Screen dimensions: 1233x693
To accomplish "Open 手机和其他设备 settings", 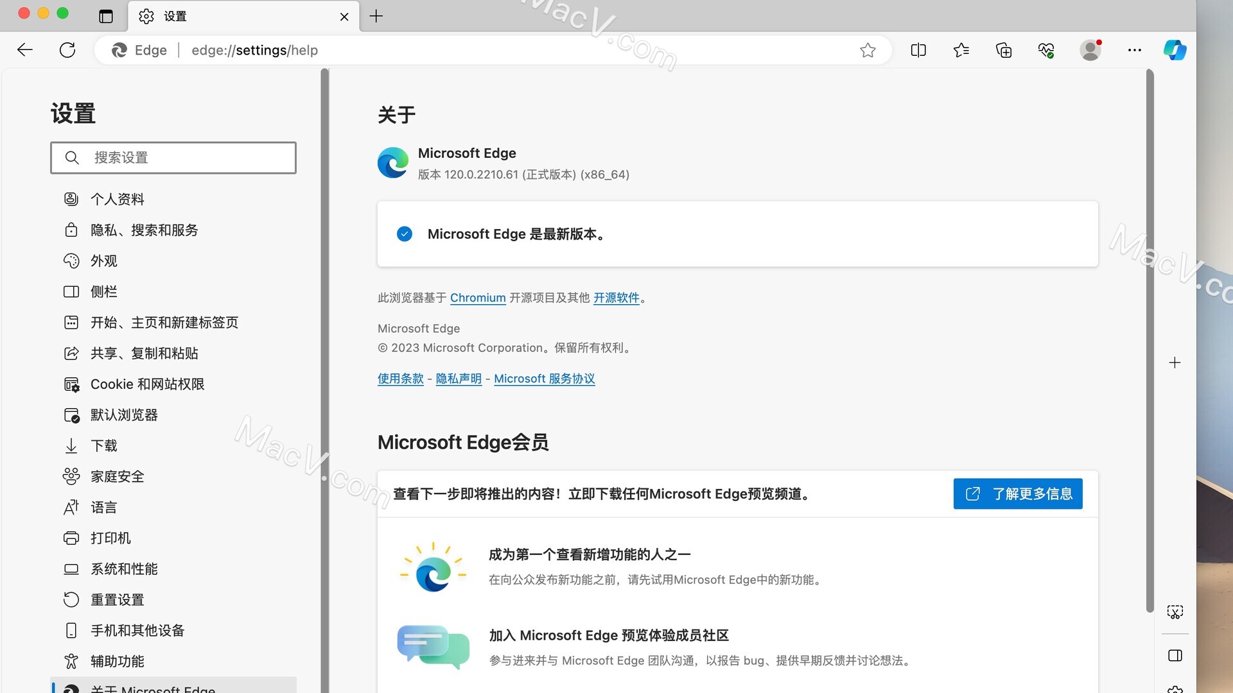I will [173, 630].
